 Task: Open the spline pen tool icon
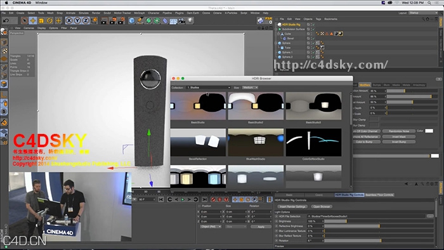(x=140, y=21)
